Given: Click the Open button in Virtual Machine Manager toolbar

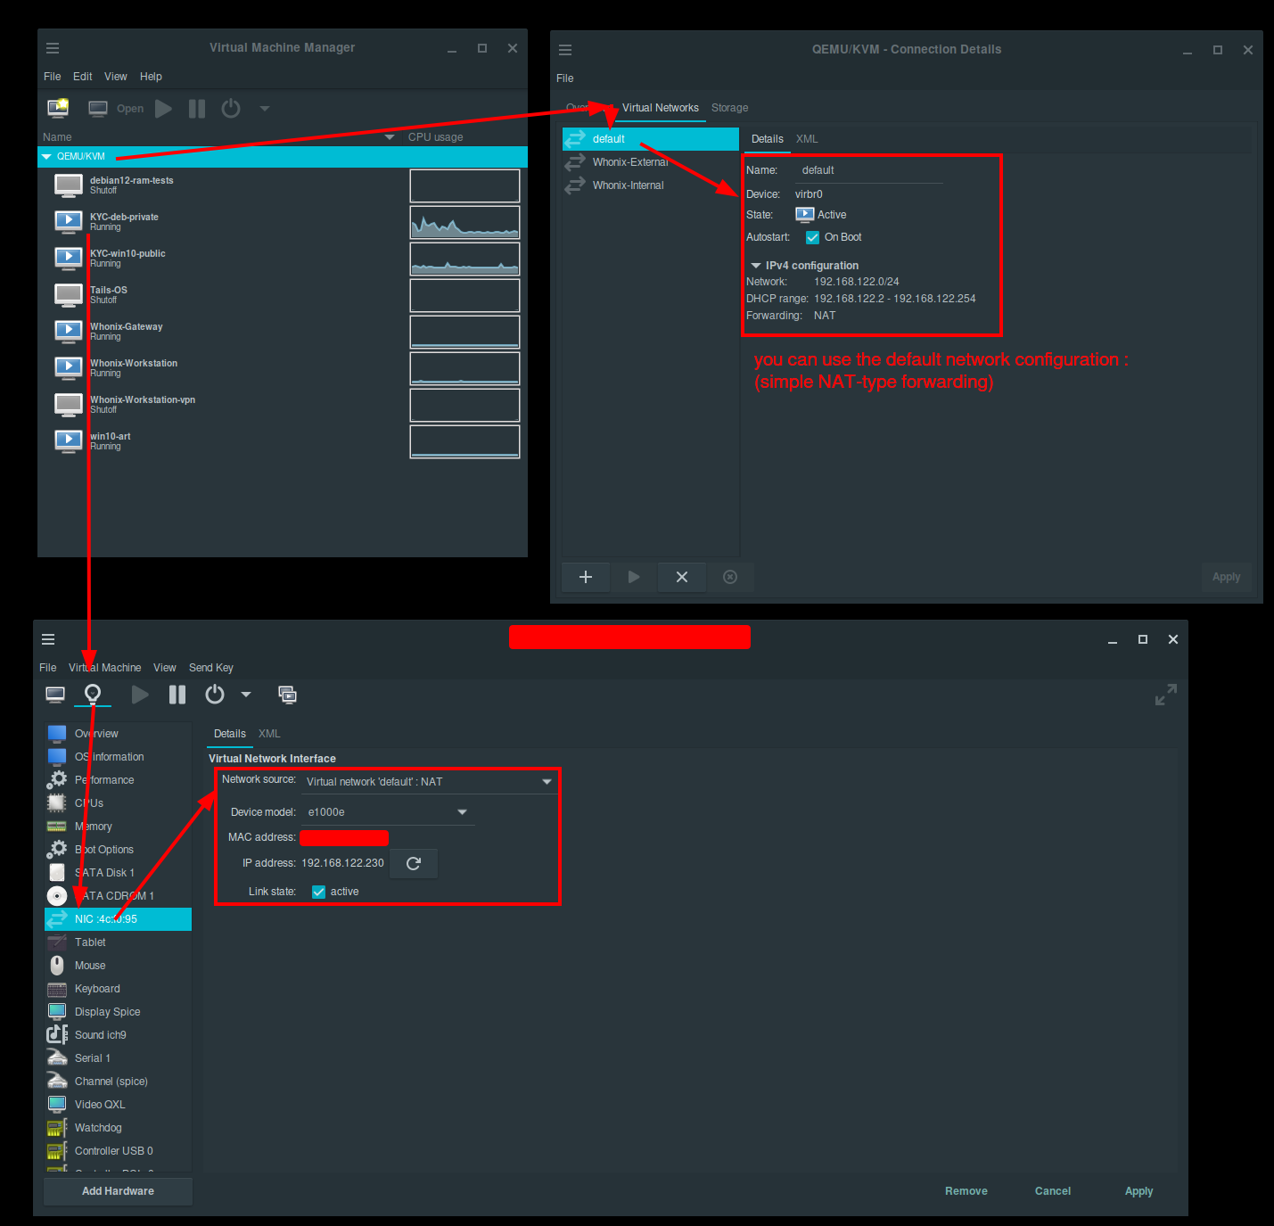Looking at the screenshot, I should 116,109.
